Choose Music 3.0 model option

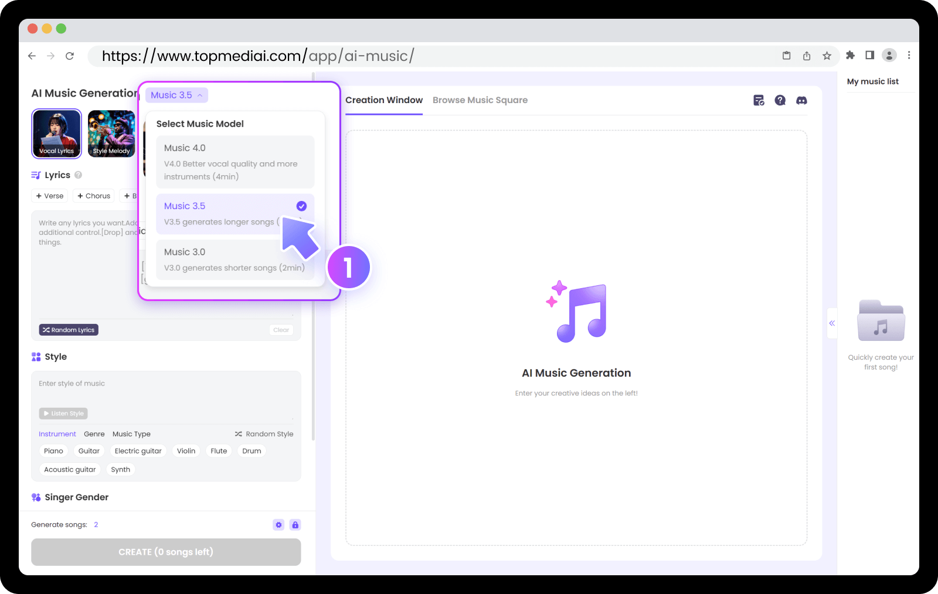click(235, 260)
